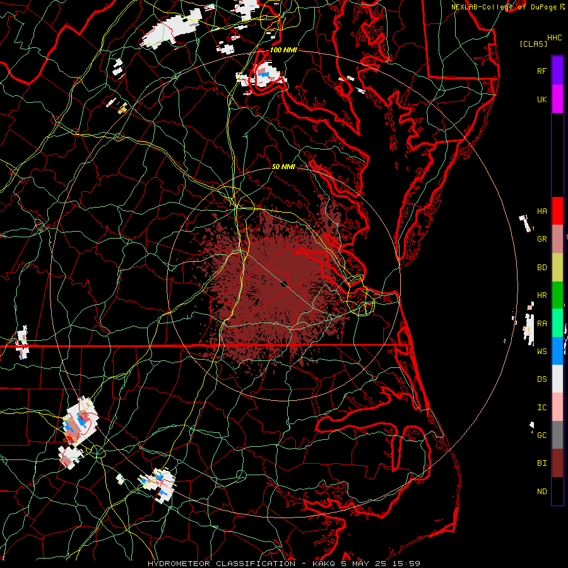Click the HA legend label
The image size is (568, 568).
coord(542,211)
